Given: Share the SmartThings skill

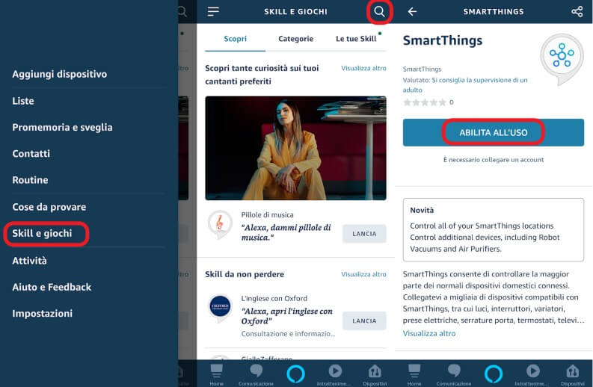Looking at the screenshot, I should pos(577,12).
